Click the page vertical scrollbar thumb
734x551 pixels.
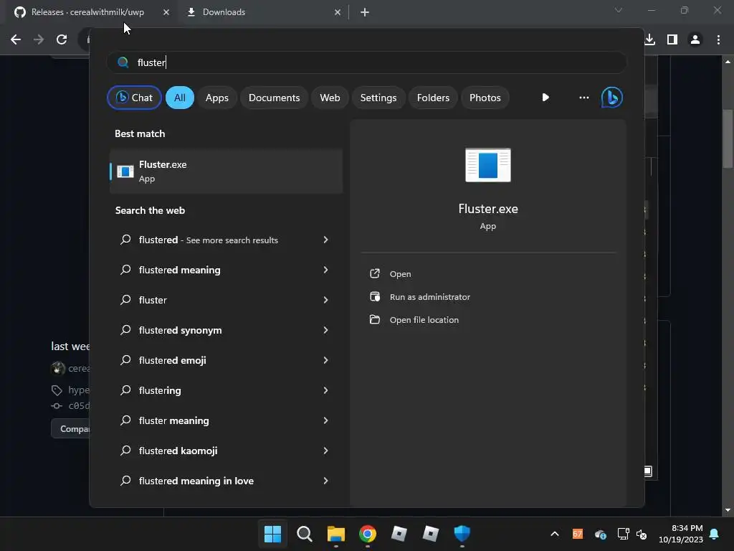coord(728,138)
